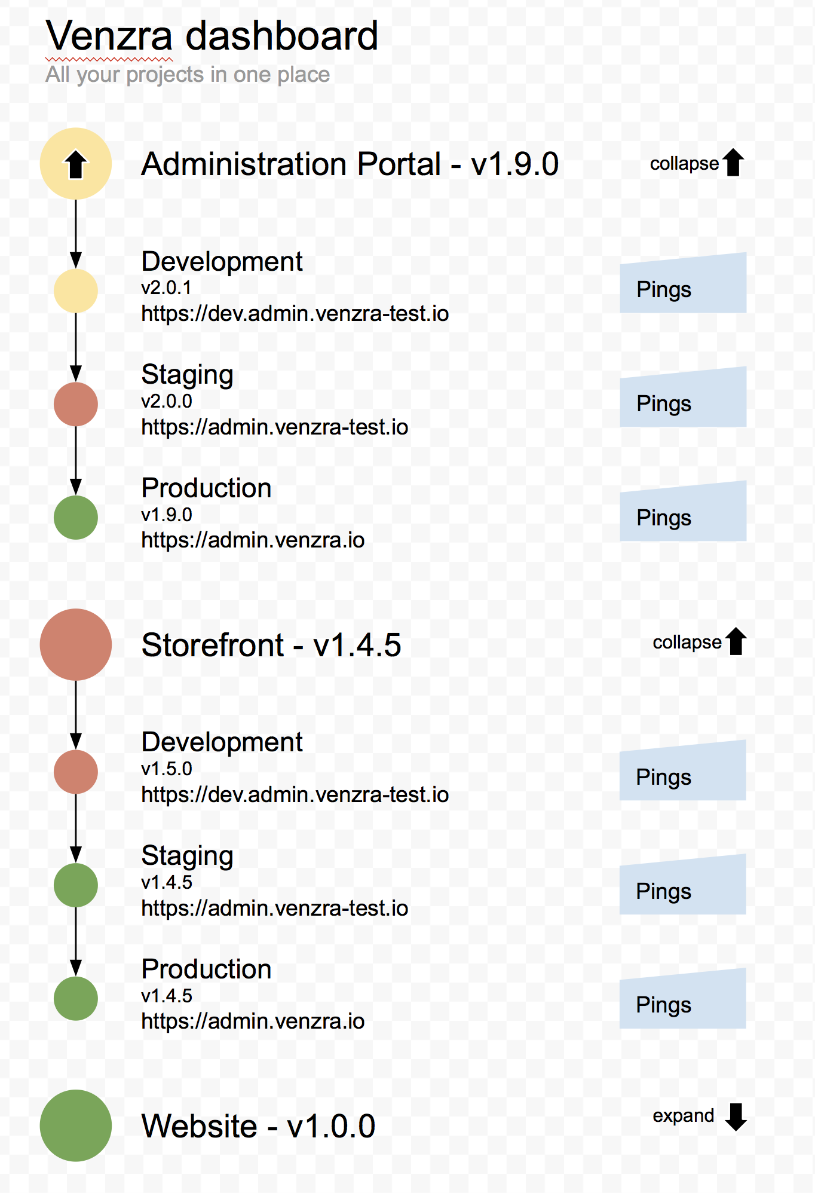Image resolution: width=815 pixels, height=1193 pixels.
Task: Click the Administration Portal Development heading
Action: click(x=222, y=262)
